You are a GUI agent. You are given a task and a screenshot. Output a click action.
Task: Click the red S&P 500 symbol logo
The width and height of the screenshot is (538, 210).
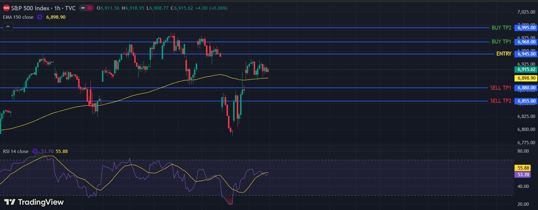coord(6,8)
